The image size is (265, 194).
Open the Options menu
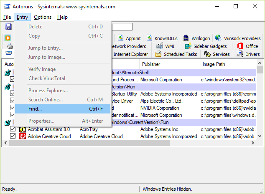coord(43,17)
